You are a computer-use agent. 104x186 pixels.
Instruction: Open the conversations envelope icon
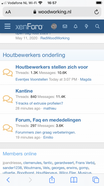click(65, 26)
